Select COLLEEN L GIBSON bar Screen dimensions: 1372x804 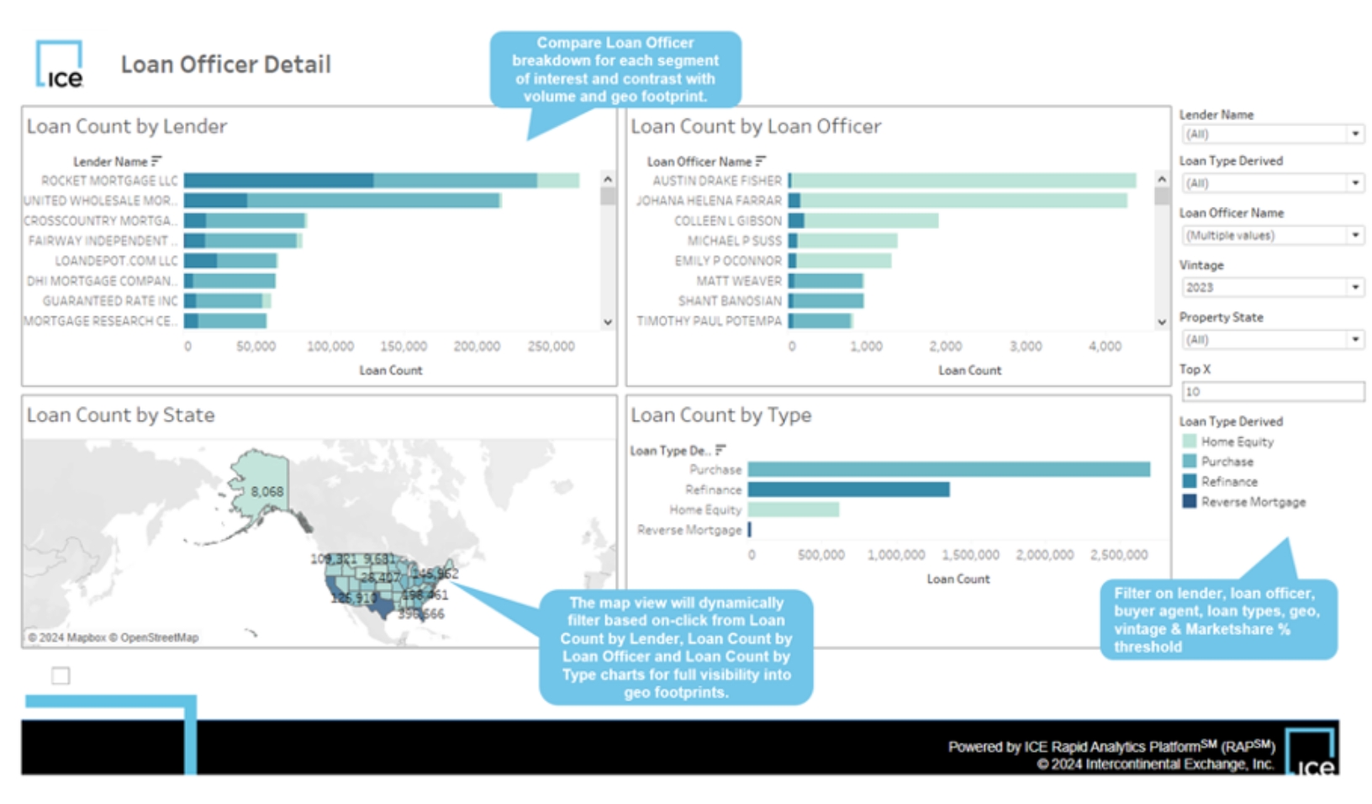(863, 220)
